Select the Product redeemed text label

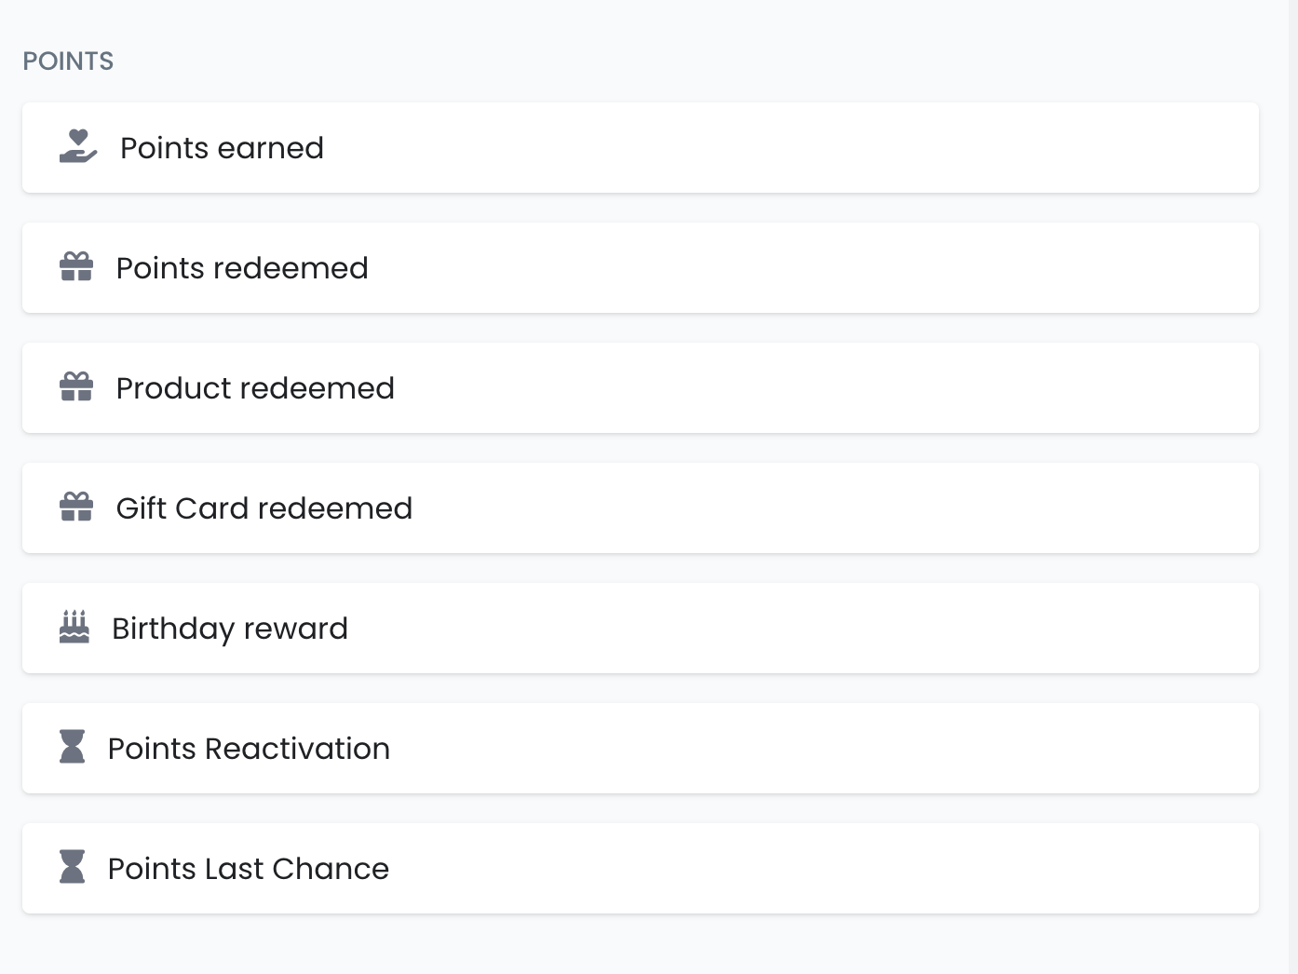pos(255,388)
